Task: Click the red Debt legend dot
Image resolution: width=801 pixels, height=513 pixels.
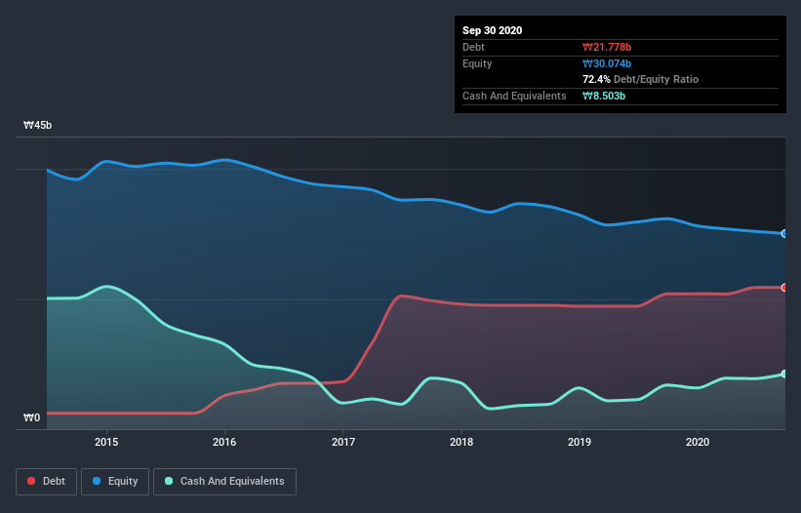Action: [31, 481]
